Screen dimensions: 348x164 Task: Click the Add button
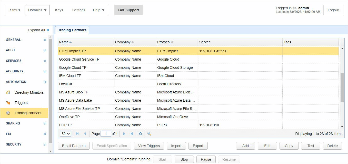pos(245,146)
